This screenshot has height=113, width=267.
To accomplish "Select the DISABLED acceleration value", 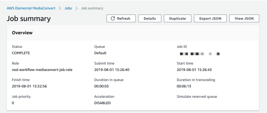I will click(102, 103).
